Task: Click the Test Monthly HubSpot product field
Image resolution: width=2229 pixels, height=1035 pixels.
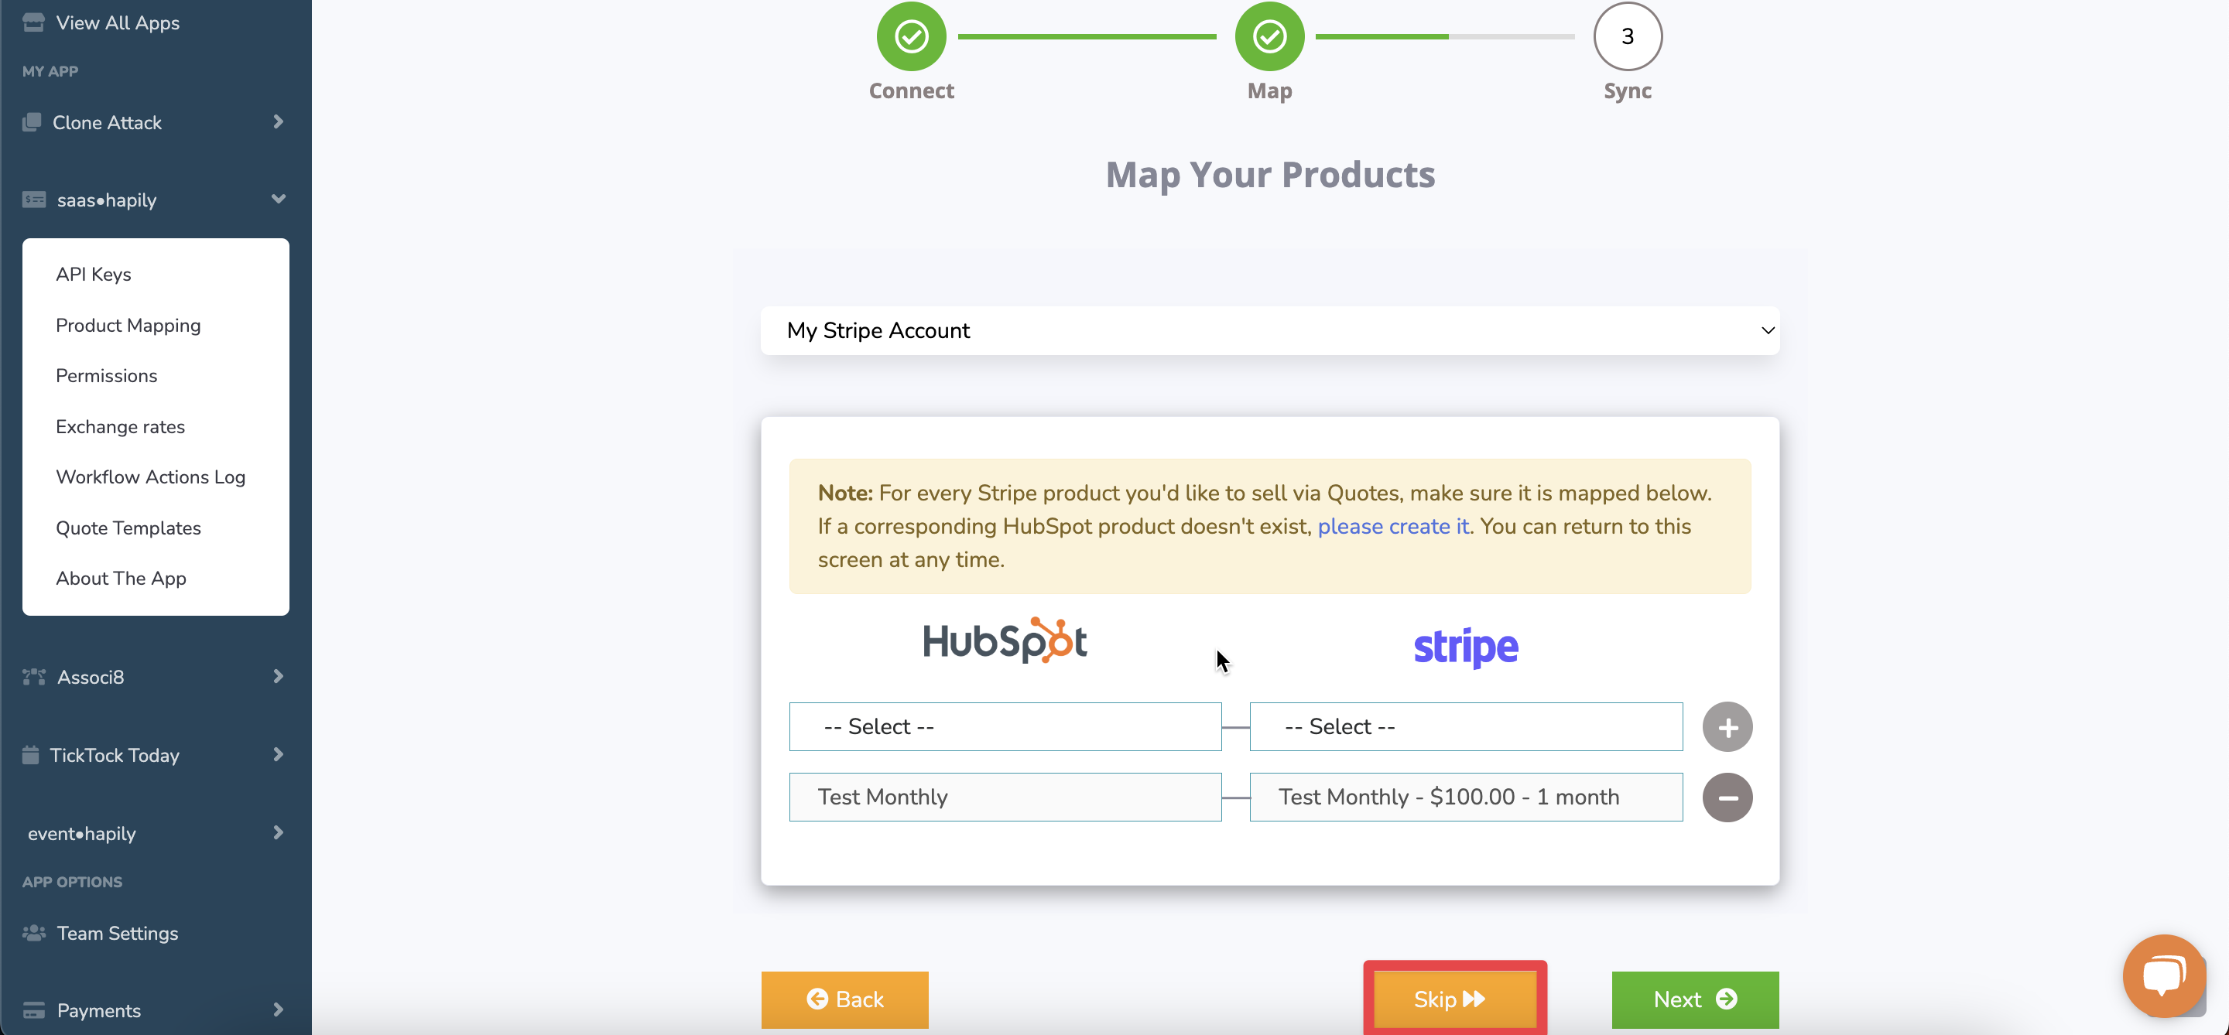Action: click(x=1005, y=796)
